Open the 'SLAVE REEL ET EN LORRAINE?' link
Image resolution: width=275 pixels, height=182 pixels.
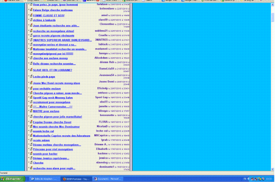point(52,70)
